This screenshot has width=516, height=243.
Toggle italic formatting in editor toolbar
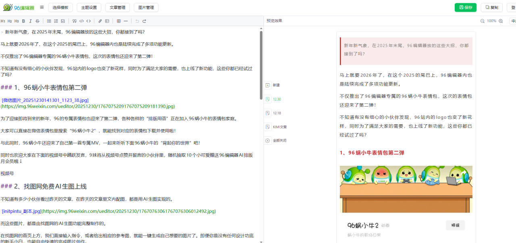pyautogui.click(x=30, y=21)
